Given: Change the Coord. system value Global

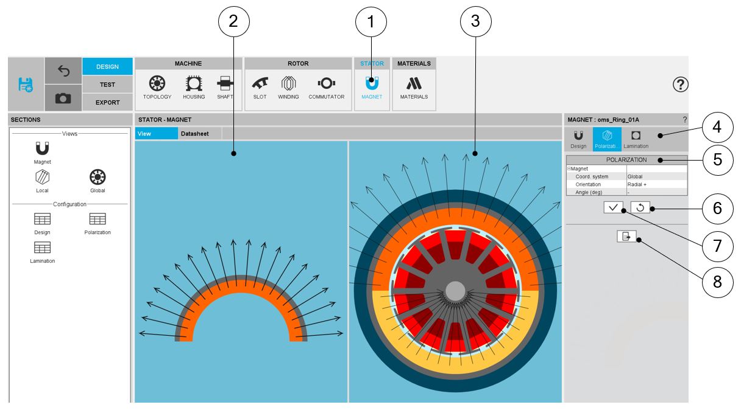Looking at the screenshot, I should pyautogui.click(x=656, y=176).
